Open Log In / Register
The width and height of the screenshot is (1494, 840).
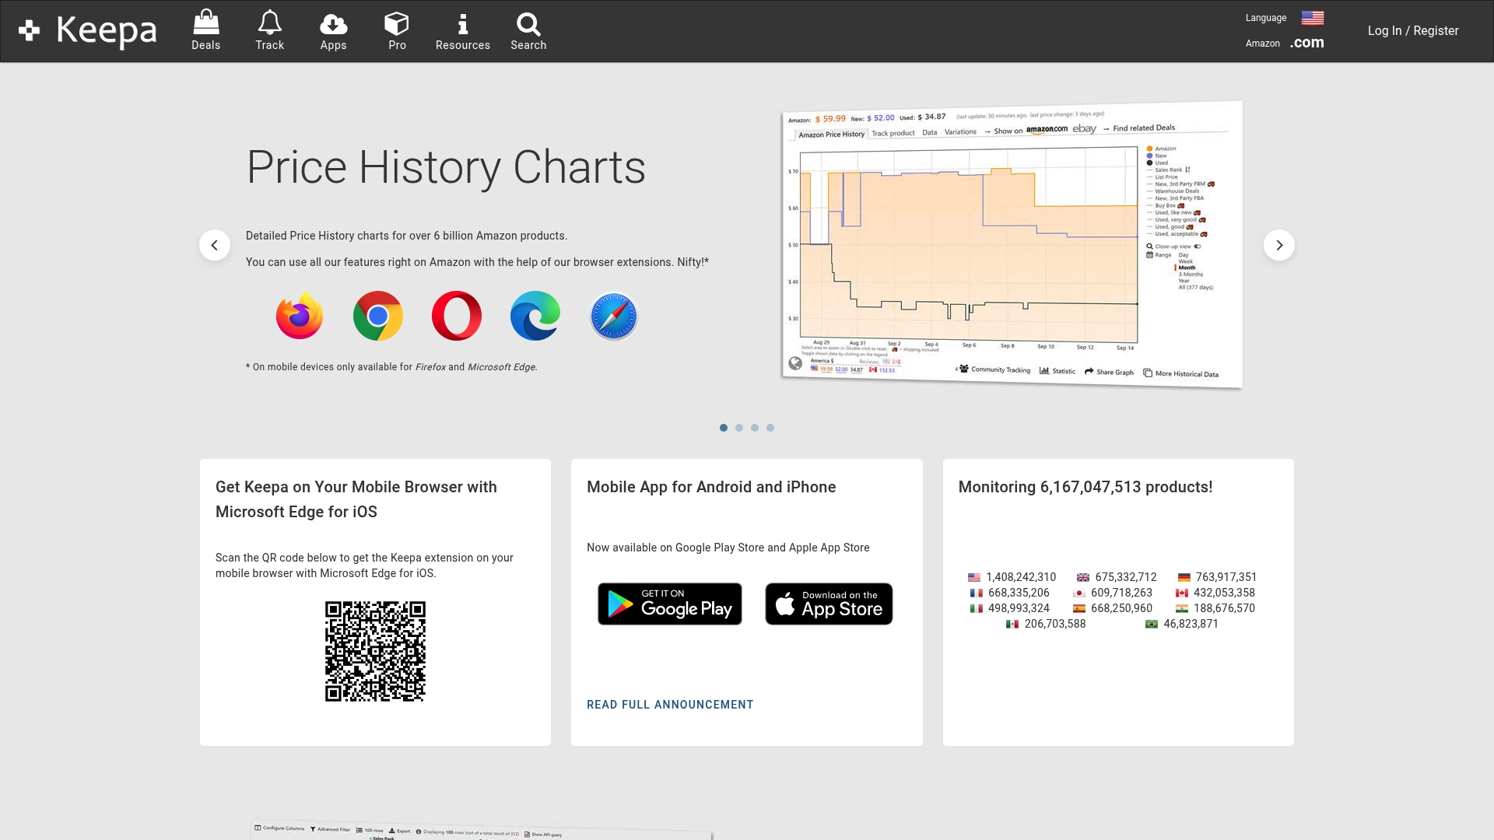(x=1412, y=30)
